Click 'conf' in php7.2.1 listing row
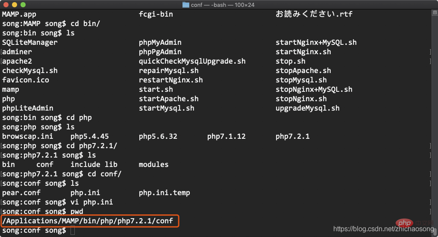This screenshot has width=438, height=237. coord(45,164)
